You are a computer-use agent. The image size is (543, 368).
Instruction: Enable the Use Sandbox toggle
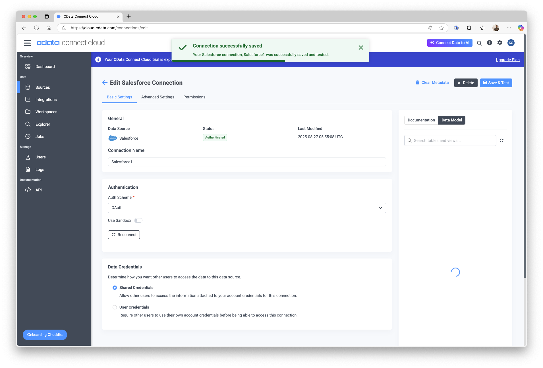(138, 220)
